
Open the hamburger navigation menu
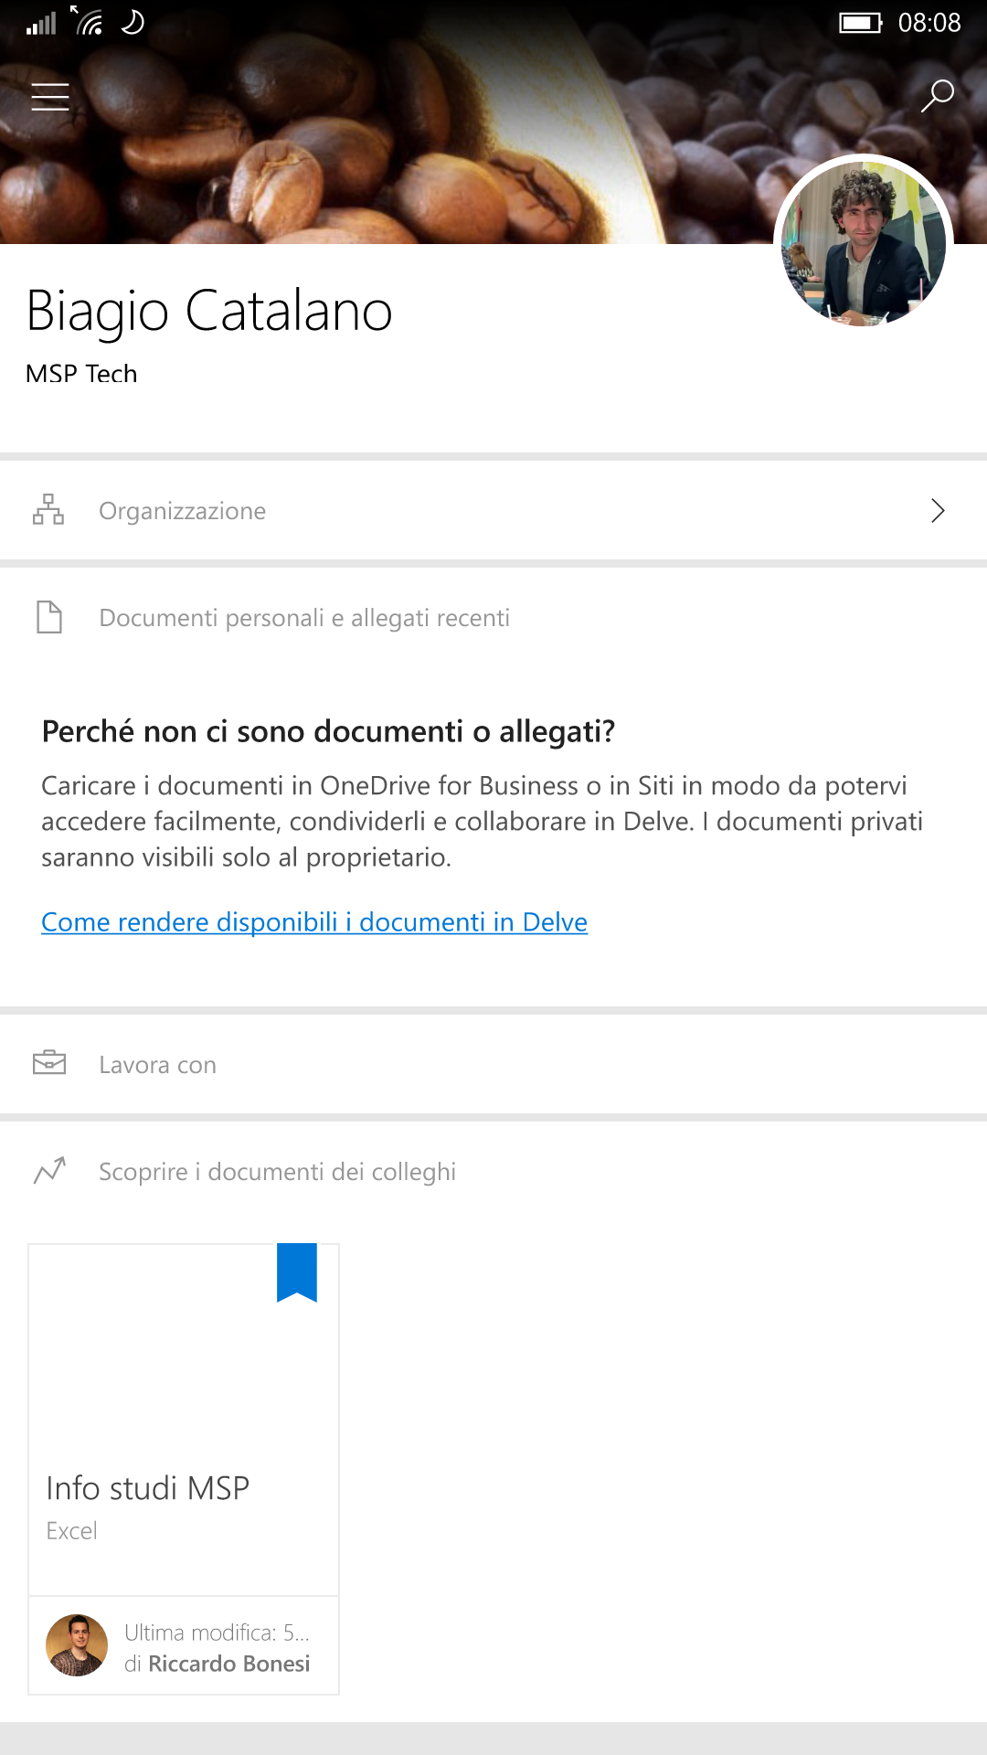click(50, 96)
